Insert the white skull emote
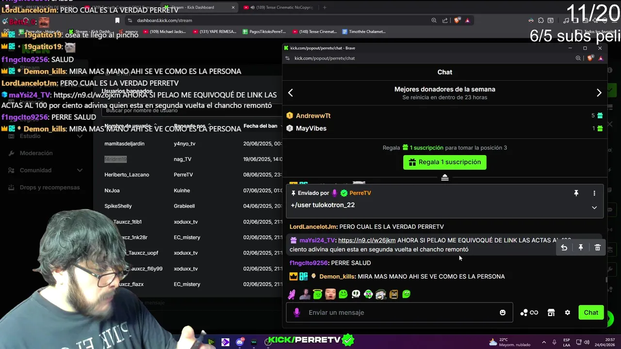This screenshot has height=349, width=621. [x=356, y=294]
